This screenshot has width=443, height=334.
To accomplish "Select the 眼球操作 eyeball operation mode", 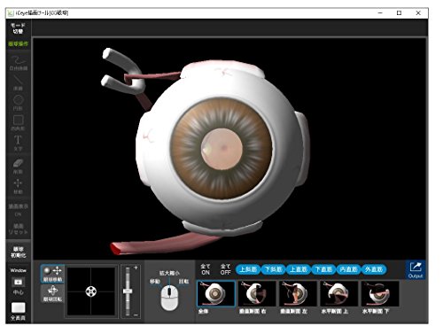I will [x=18, y=44].
